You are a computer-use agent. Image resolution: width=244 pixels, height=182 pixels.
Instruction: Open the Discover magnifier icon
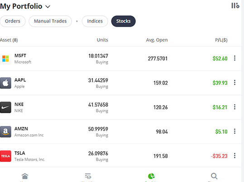click(x=214, y=176)
